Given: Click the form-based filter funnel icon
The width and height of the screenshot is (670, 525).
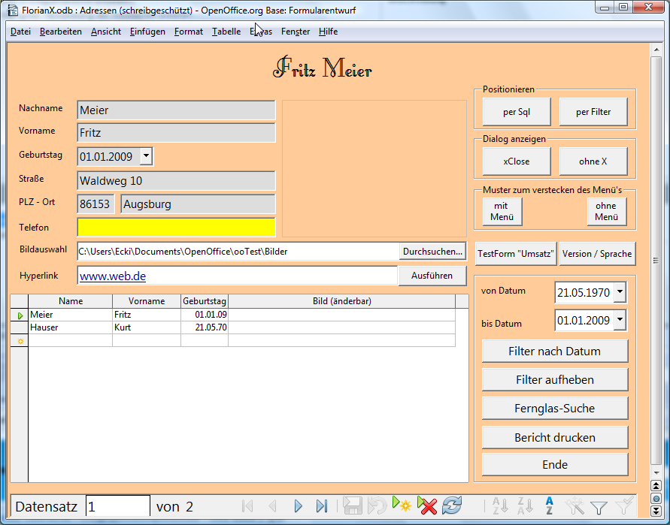Looking at the screenshot, I should point(599,508).
